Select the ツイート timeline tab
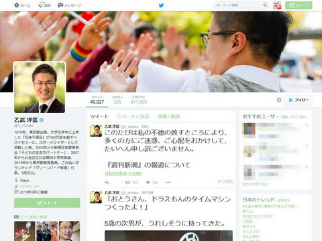The height and width of the screenshot is (241, 322). [99, 116]
